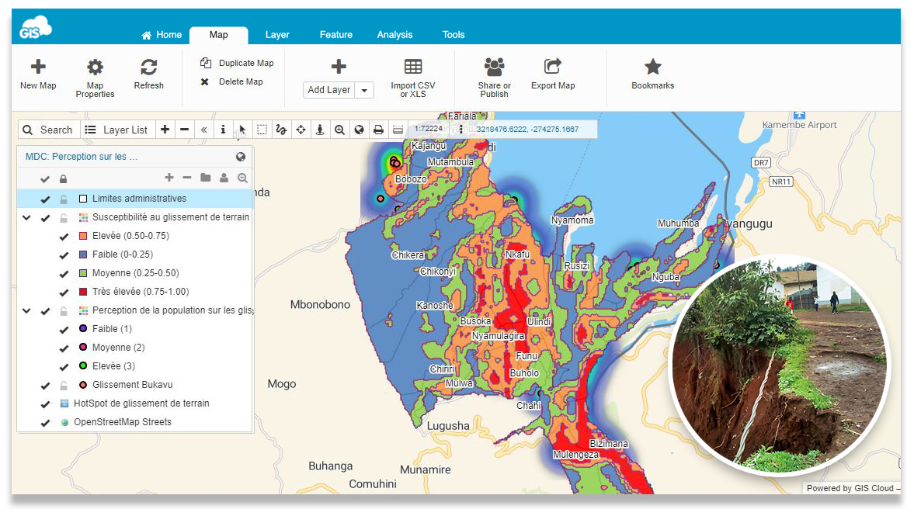The image size is (914, 516).
Task: Open Map Properties gear icon
Action: [x=95, y=67]
